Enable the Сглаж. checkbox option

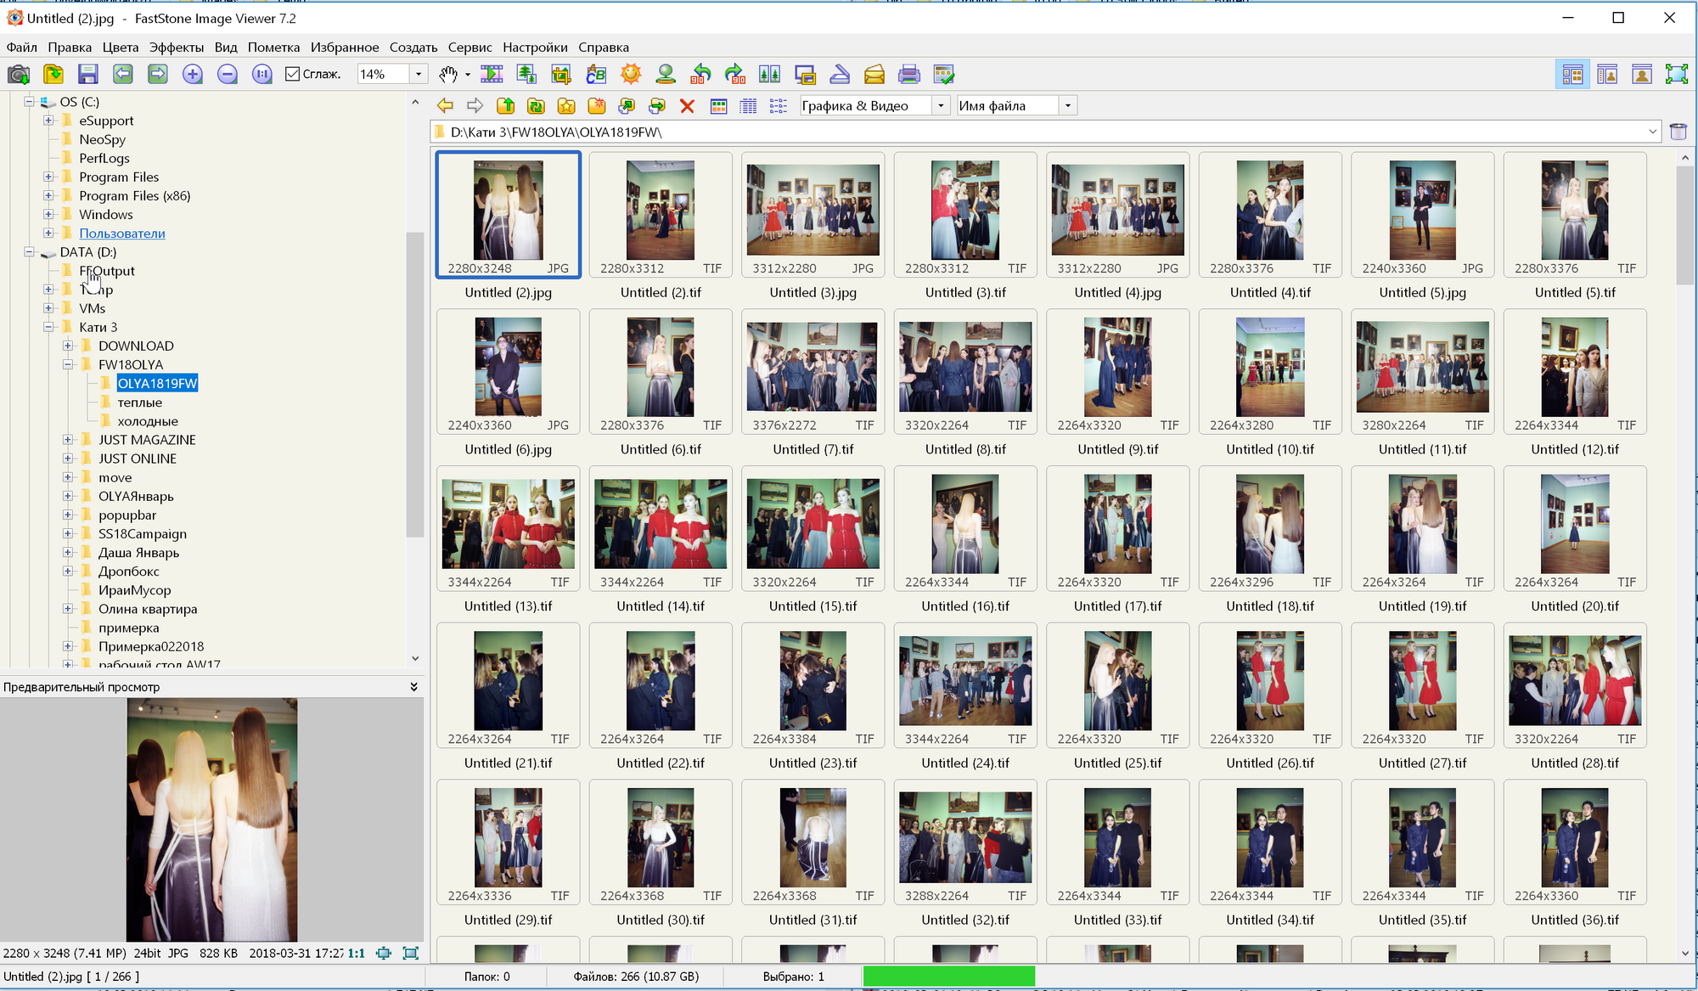[292, 76]
